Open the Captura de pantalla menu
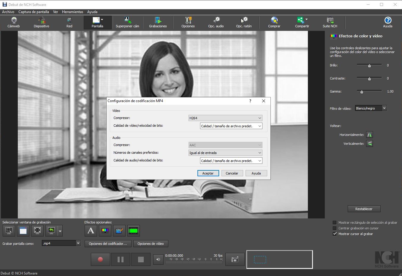Screen dimensions: 402x276 coord(34,12)
